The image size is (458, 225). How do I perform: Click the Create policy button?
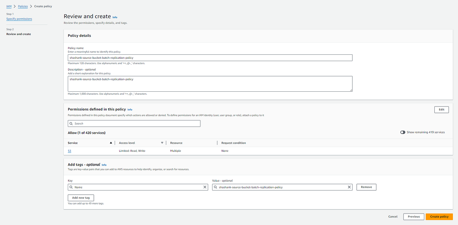(x=439, y=217)
